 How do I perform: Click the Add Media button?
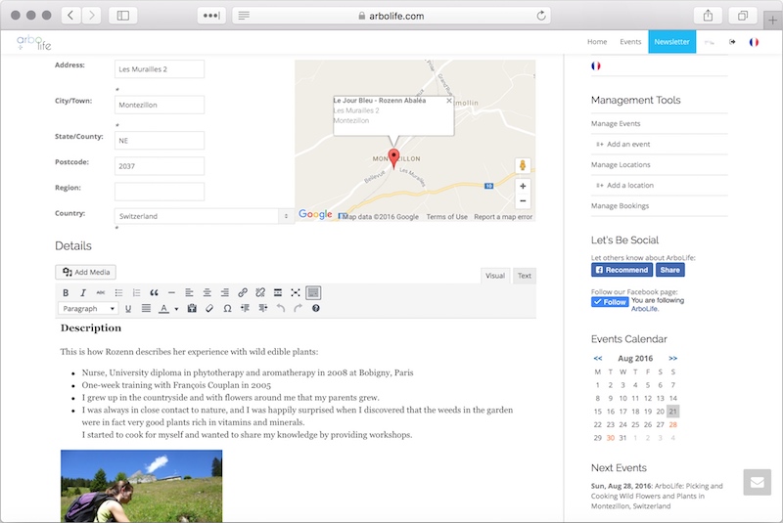click(x=85, y=272)
